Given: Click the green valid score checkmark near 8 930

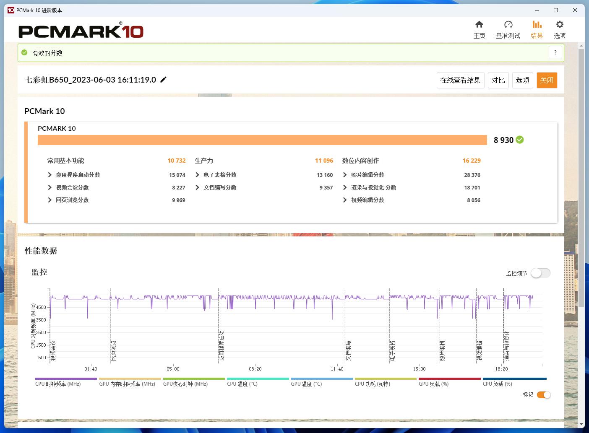Looking at the screenshot, I should [520, 140].
